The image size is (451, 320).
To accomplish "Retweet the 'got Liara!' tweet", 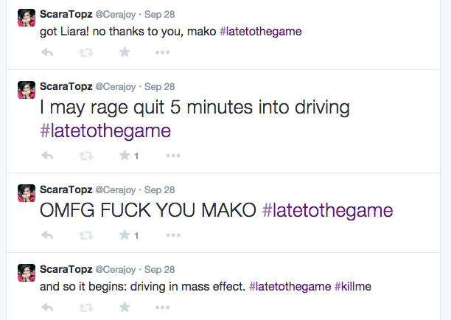I will [x=86, y=52].
